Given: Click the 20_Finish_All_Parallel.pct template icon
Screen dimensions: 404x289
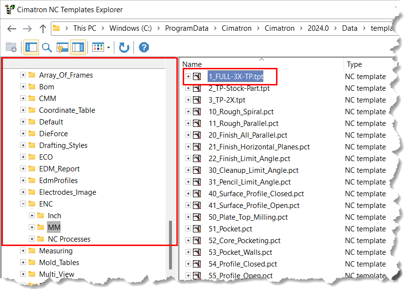Looking at the screenshot, I should point(197,135).
